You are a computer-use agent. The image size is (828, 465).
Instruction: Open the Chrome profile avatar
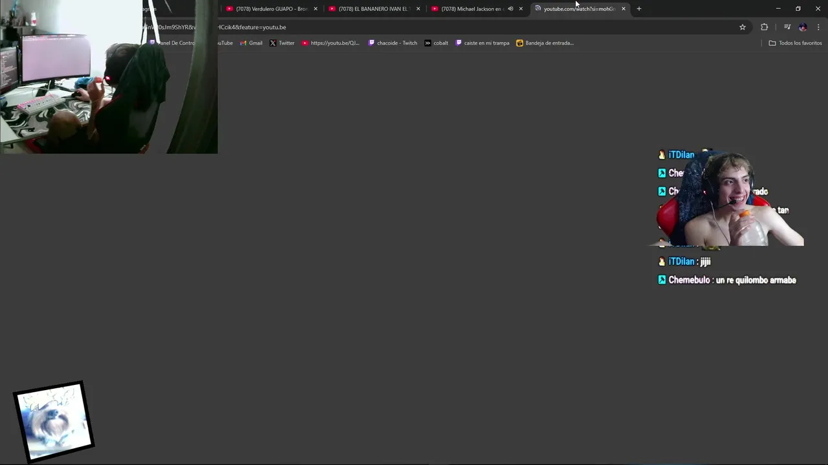click(803, 27)
